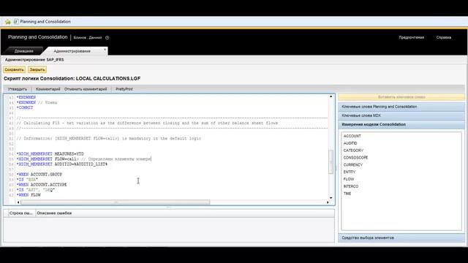Click Отменить комментарий toolbar item
This screenshot has height=263, width=468.
pyautogui.click(x=86, y=89)
